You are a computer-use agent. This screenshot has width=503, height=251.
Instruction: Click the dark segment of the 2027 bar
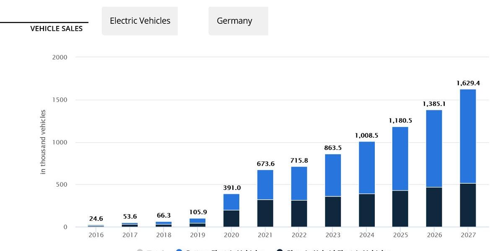tap(467, 205)
